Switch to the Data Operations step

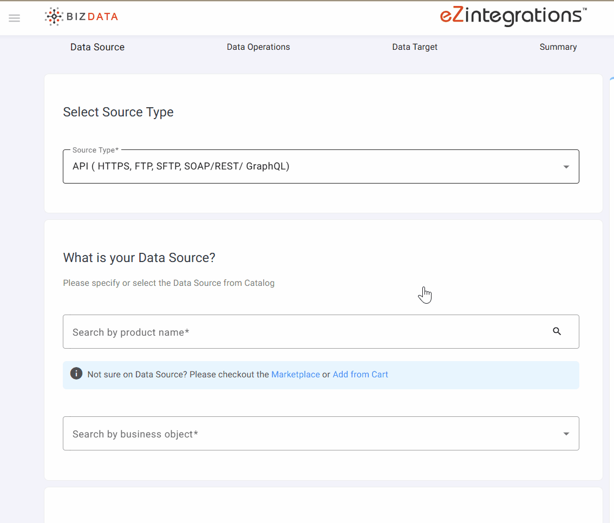(258, 47)
